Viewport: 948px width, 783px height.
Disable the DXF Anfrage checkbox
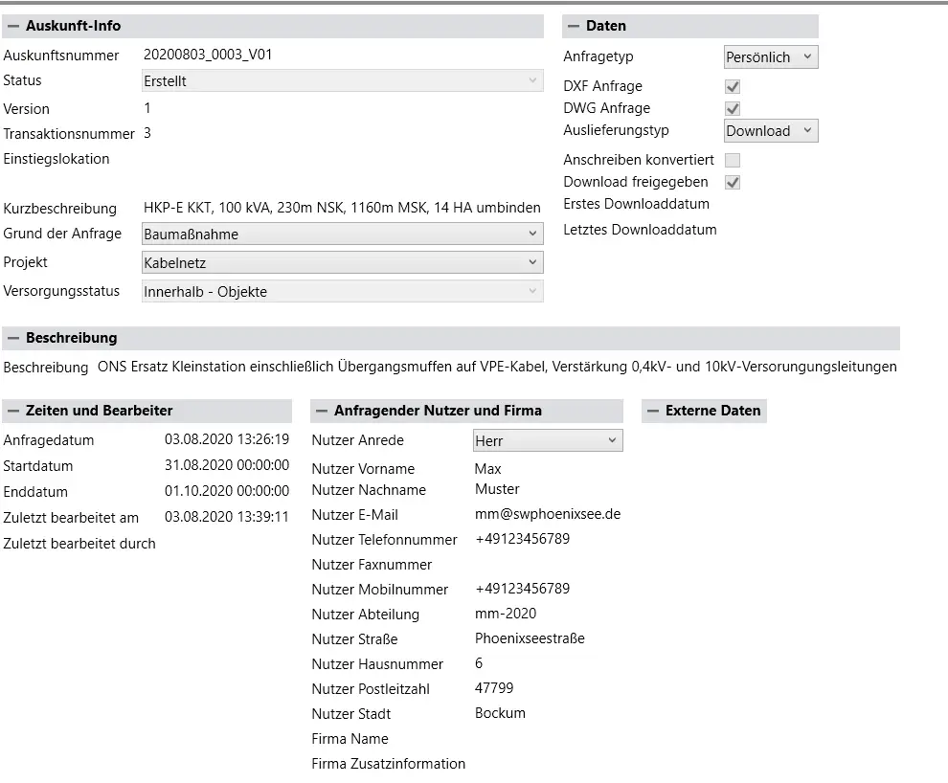732,86
